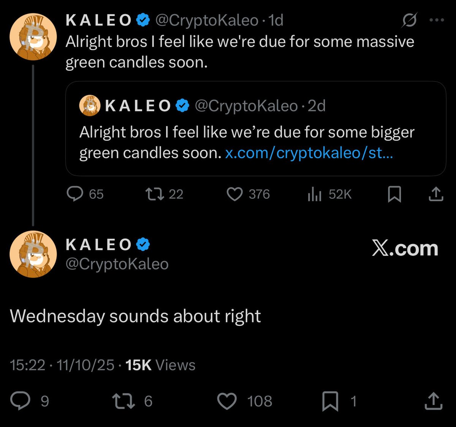Repost the top tweet with 22 reposts
The width and height of the screenshot is (456, 427).
pos(155,194)
